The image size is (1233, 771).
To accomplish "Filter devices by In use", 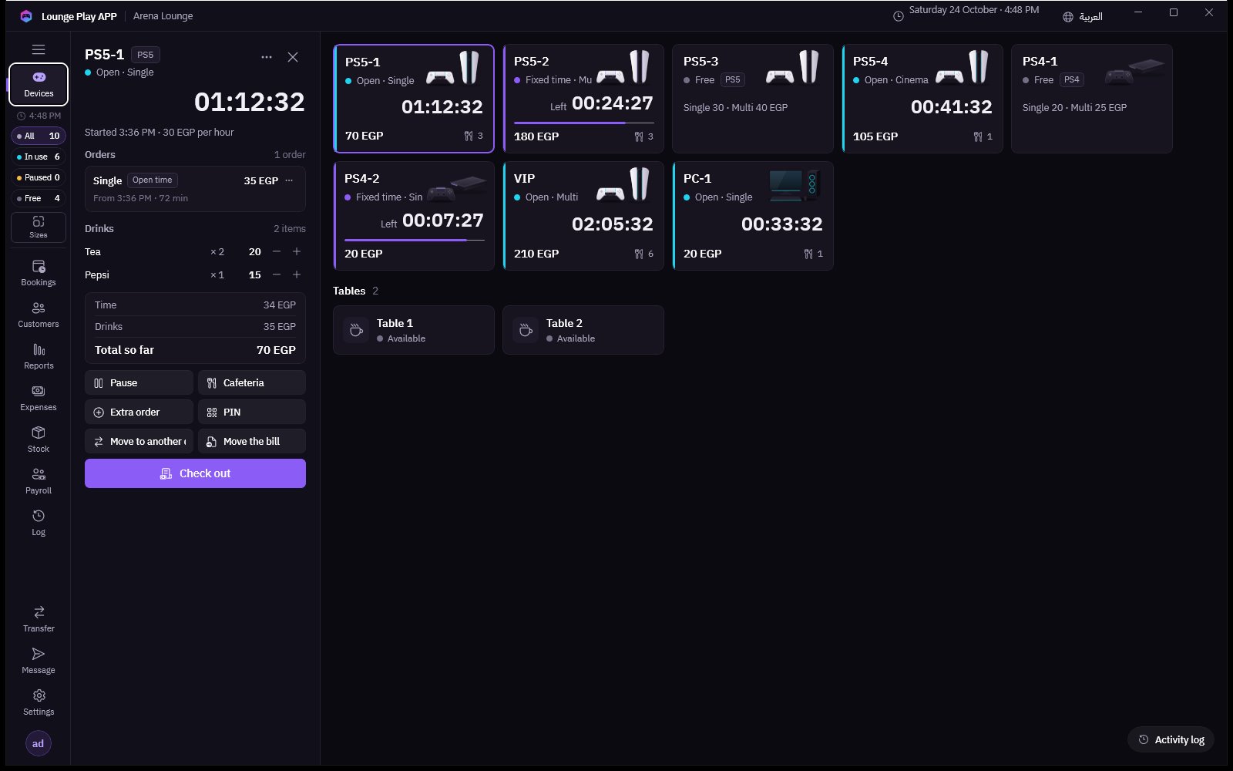I will click(x=39, y=157).
